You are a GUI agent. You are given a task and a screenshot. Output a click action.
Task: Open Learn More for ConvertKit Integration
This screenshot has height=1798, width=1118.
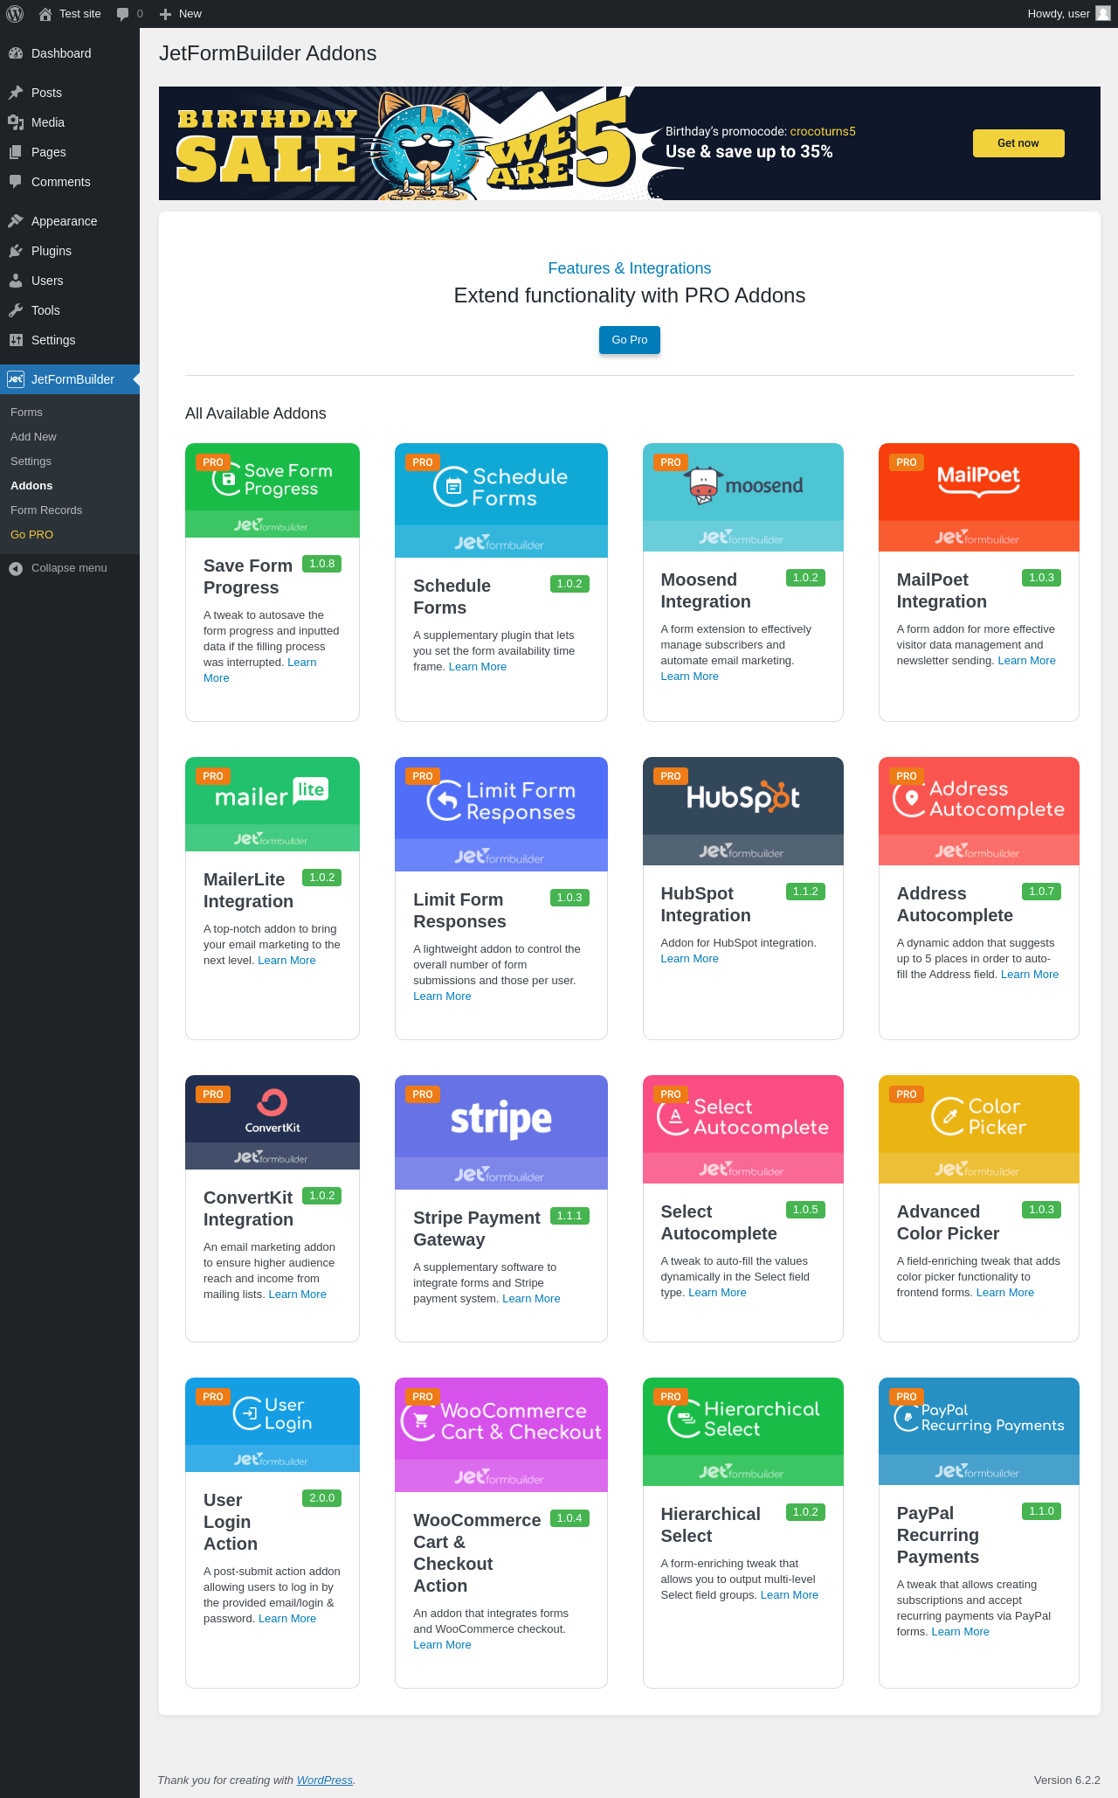coord(297,1295)
